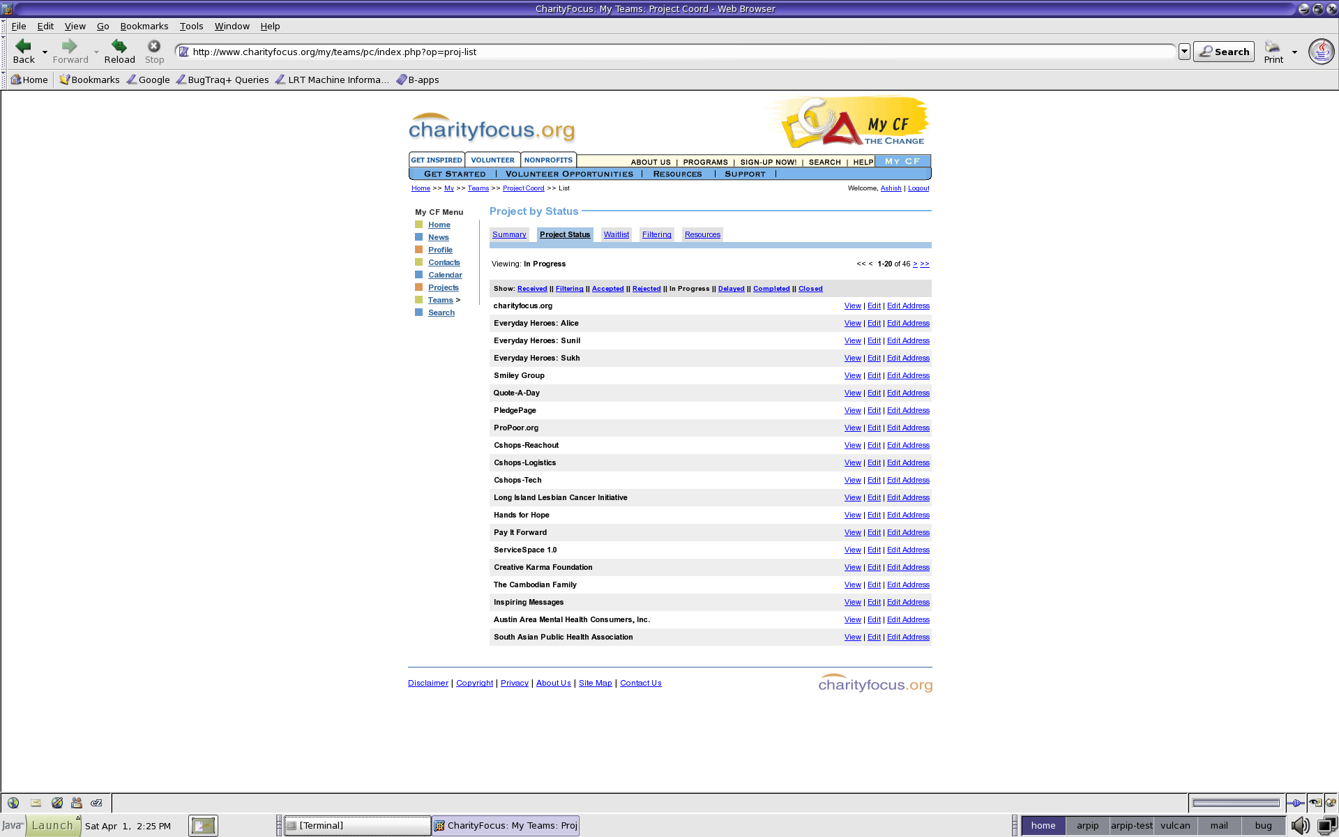Viewport: 1339px width, 837px height.
Task: Click the volume speaker icon in taskbar
Action: point(1300,826)
